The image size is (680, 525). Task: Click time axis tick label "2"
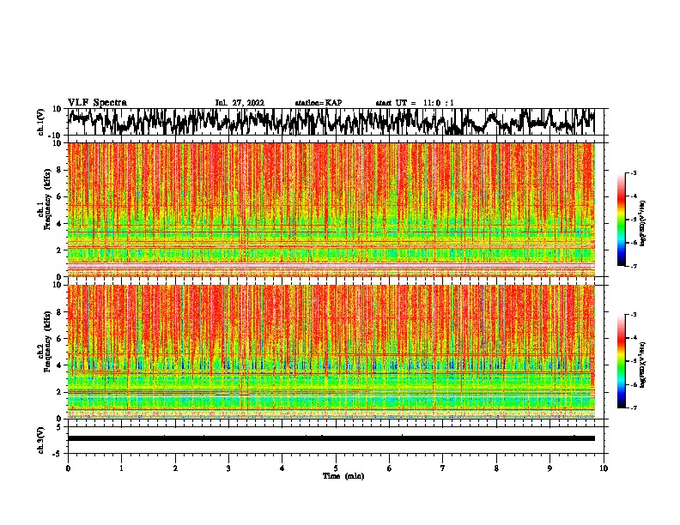coord(175,468)
